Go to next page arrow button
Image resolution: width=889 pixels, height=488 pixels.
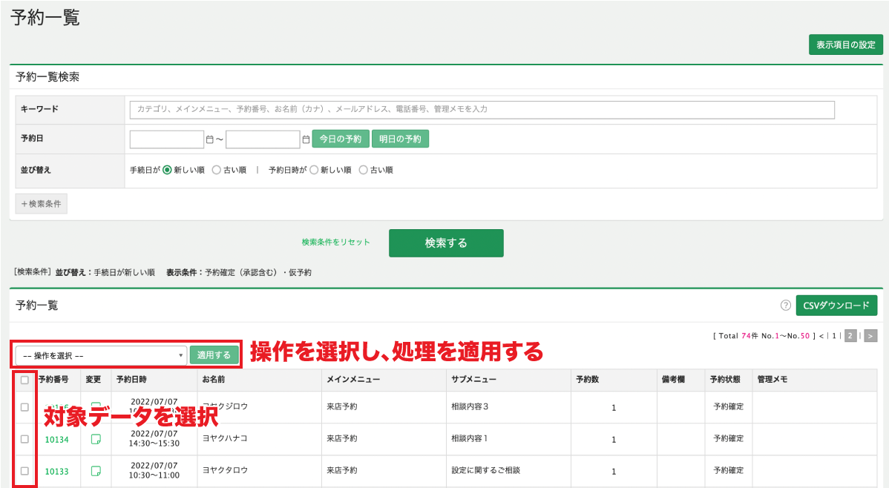[870, 336]
